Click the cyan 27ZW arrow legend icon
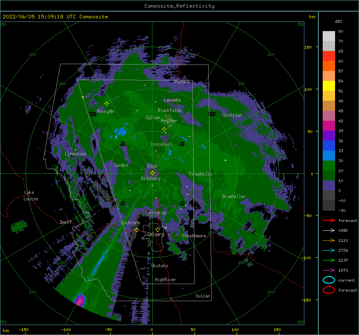The height and width of the screenshot is (335, 359). pos(329,251)
